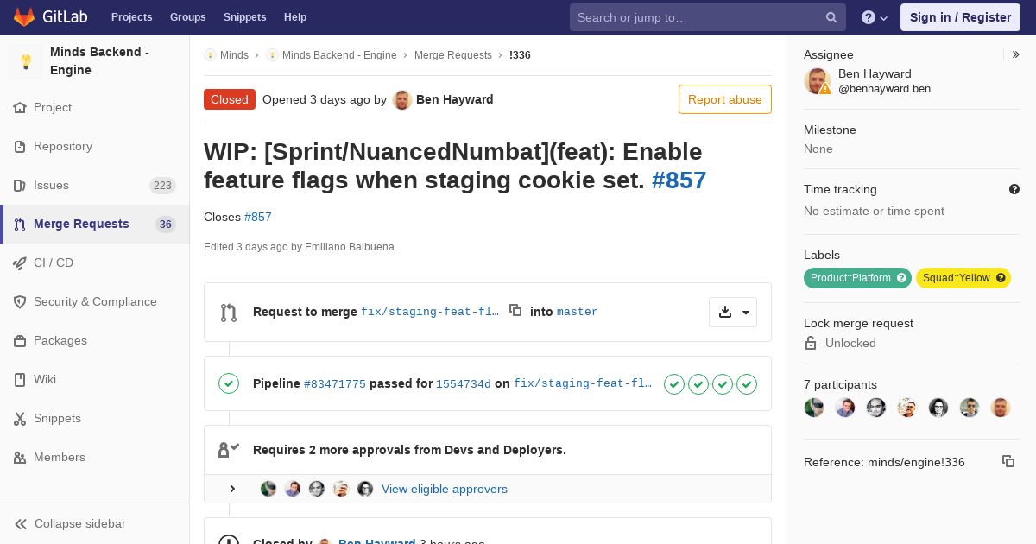Click the first eligible approver avatar
The height and width of the screenshot is (544, 1036).
coord(268,489)
